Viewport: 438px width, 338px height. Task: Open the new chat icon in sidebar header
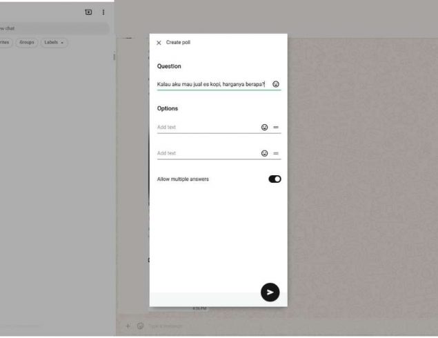click(88, 12)
